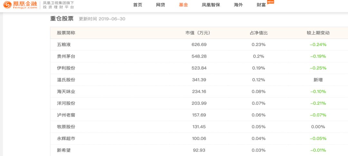
Task: Click the 占净值比 column header
Action: (258, 33)
